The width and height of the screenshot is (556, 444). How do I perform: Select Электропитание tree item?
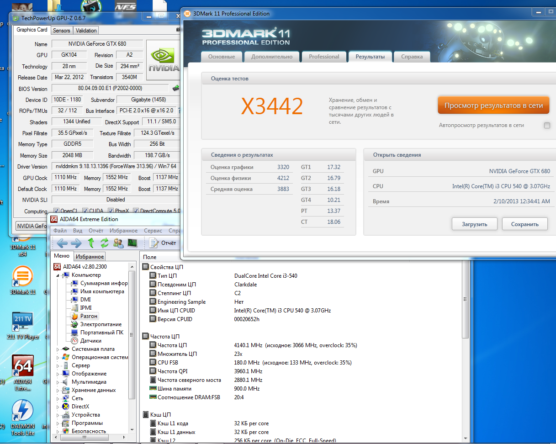pyautogui.click(x=96, y=324)
